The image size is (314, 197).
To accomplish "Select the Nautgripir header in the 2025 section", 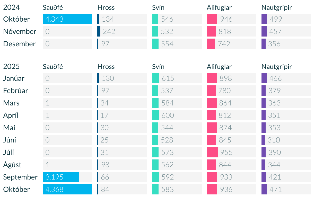I will pyautogui.click(x=277, y=67).
